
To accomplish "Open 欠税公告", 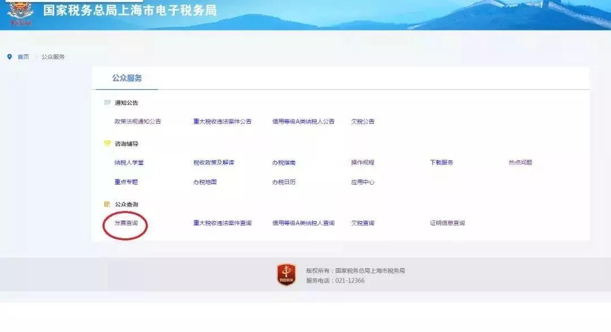I will [x=363, y=121].
